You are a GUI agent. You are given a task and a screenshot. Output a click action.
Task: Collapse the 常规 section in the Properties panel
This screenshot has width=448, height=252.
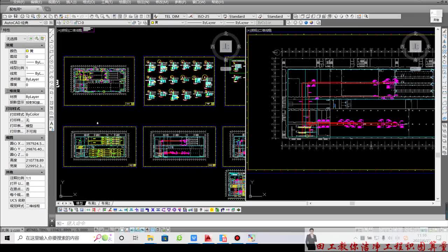[x=42, y=45]
